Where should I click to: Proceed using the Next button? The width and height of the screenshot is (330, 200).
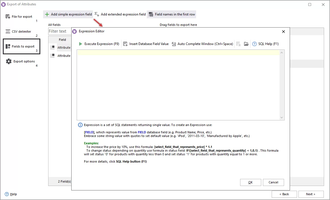[x=311, y=194]
